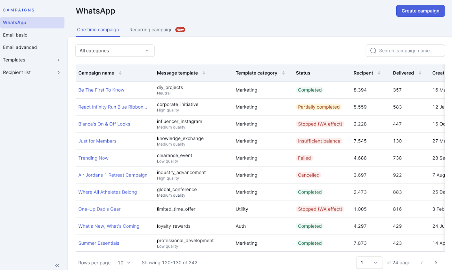Go to previous page arrow
The image size is (452, 270).
421,263
